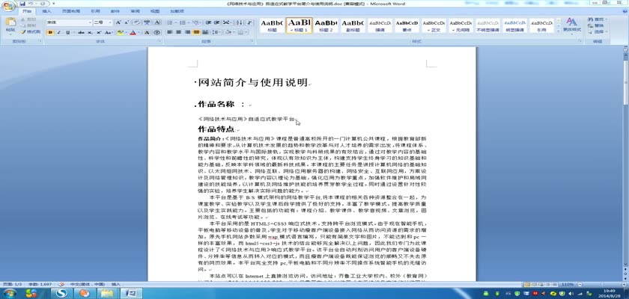Shrink font size with the smaller A icon
629x299 pixels.
point(127,22)
